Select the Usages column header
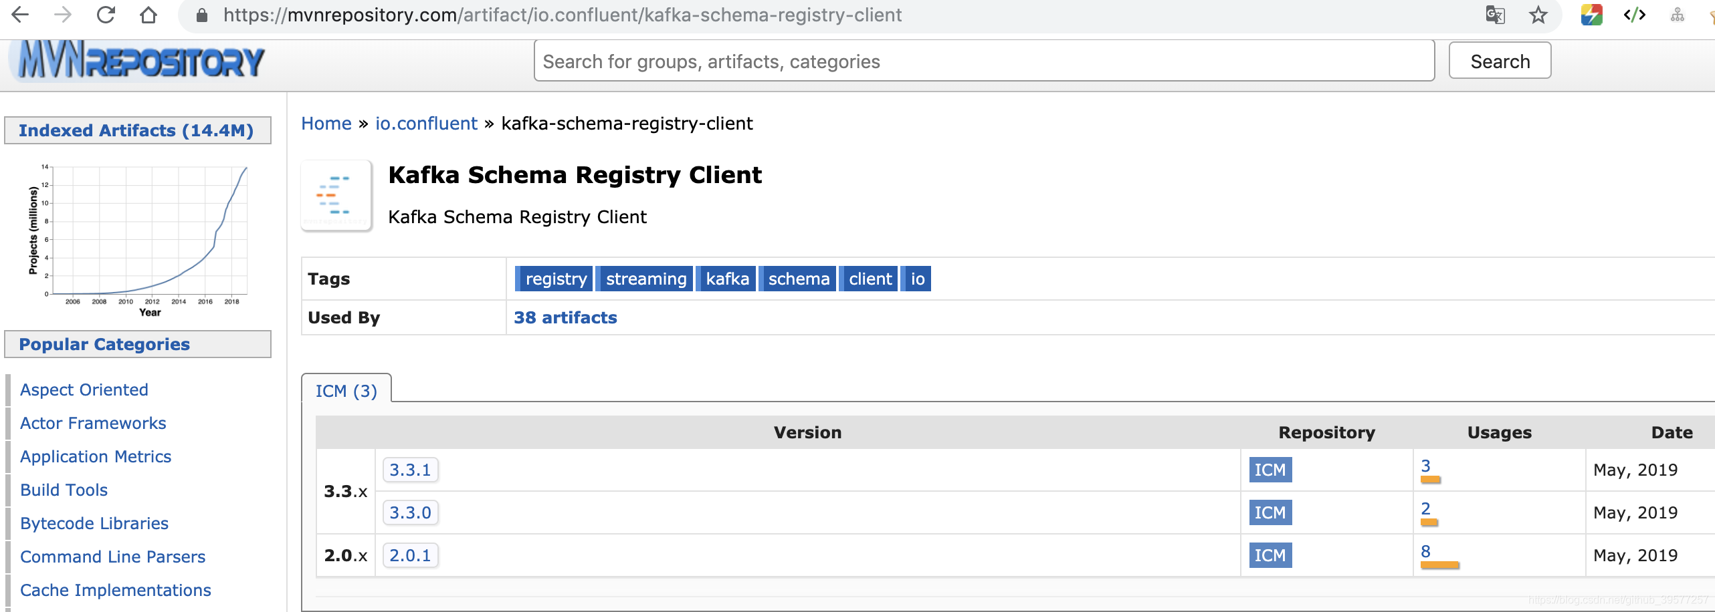Screen dimensions: 1715x612 pos(1499,432)
